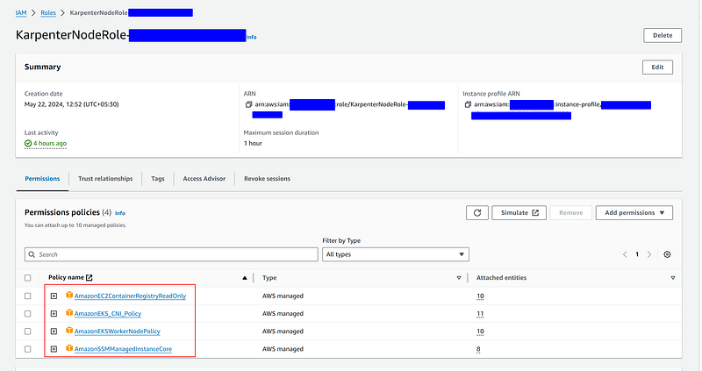Click attached entities count 10 for AmazonEKSWorkerNodePolicy
The width and height of the screenshot is (702, 371).
(480, 332)
